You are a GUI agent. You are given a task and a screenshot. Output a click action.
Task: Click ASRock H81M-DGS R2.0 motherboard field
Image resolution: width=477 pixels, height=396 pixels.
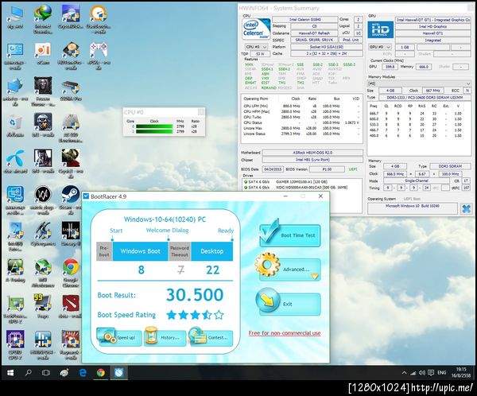pyautogui.click(x=312, y=152)
